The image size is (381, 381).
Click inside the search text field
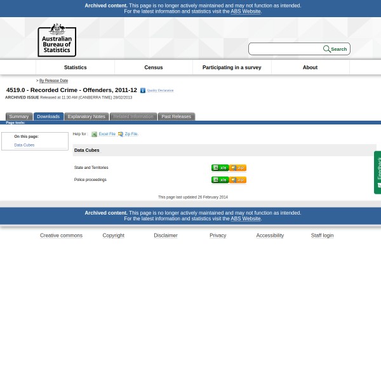coord(286,49)
